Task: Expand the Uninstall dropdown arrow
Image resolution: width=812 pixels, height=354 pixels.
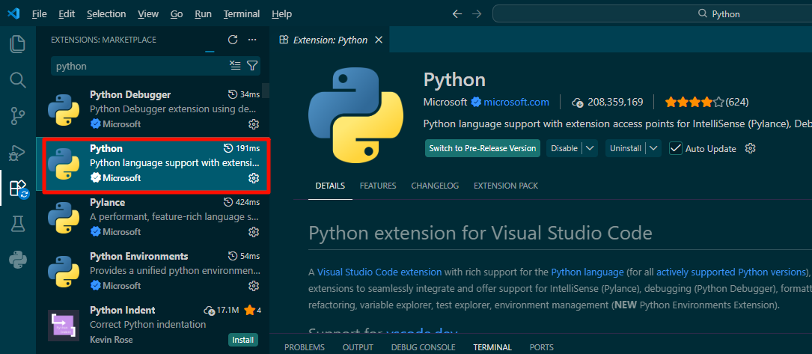Action: click(655, 148)
